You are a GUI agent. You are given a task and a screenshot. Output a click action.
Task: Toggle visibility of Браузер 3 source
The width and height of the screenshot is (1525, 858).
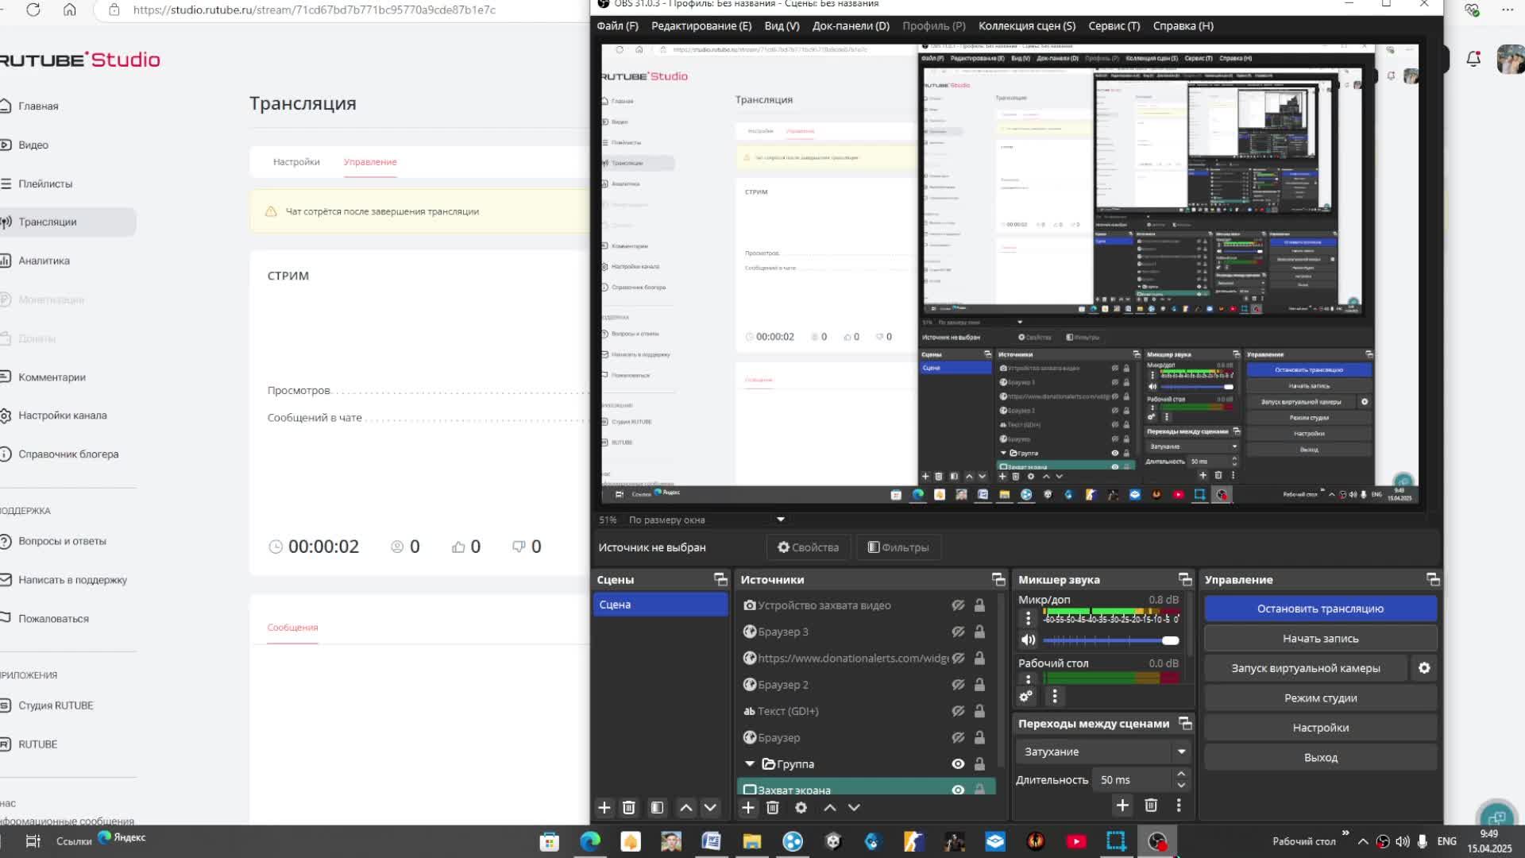[x=958, y=632]
